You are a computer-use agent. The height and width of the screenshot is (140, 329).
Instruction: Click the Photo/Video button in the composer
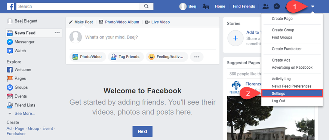[x=88, y=57]
